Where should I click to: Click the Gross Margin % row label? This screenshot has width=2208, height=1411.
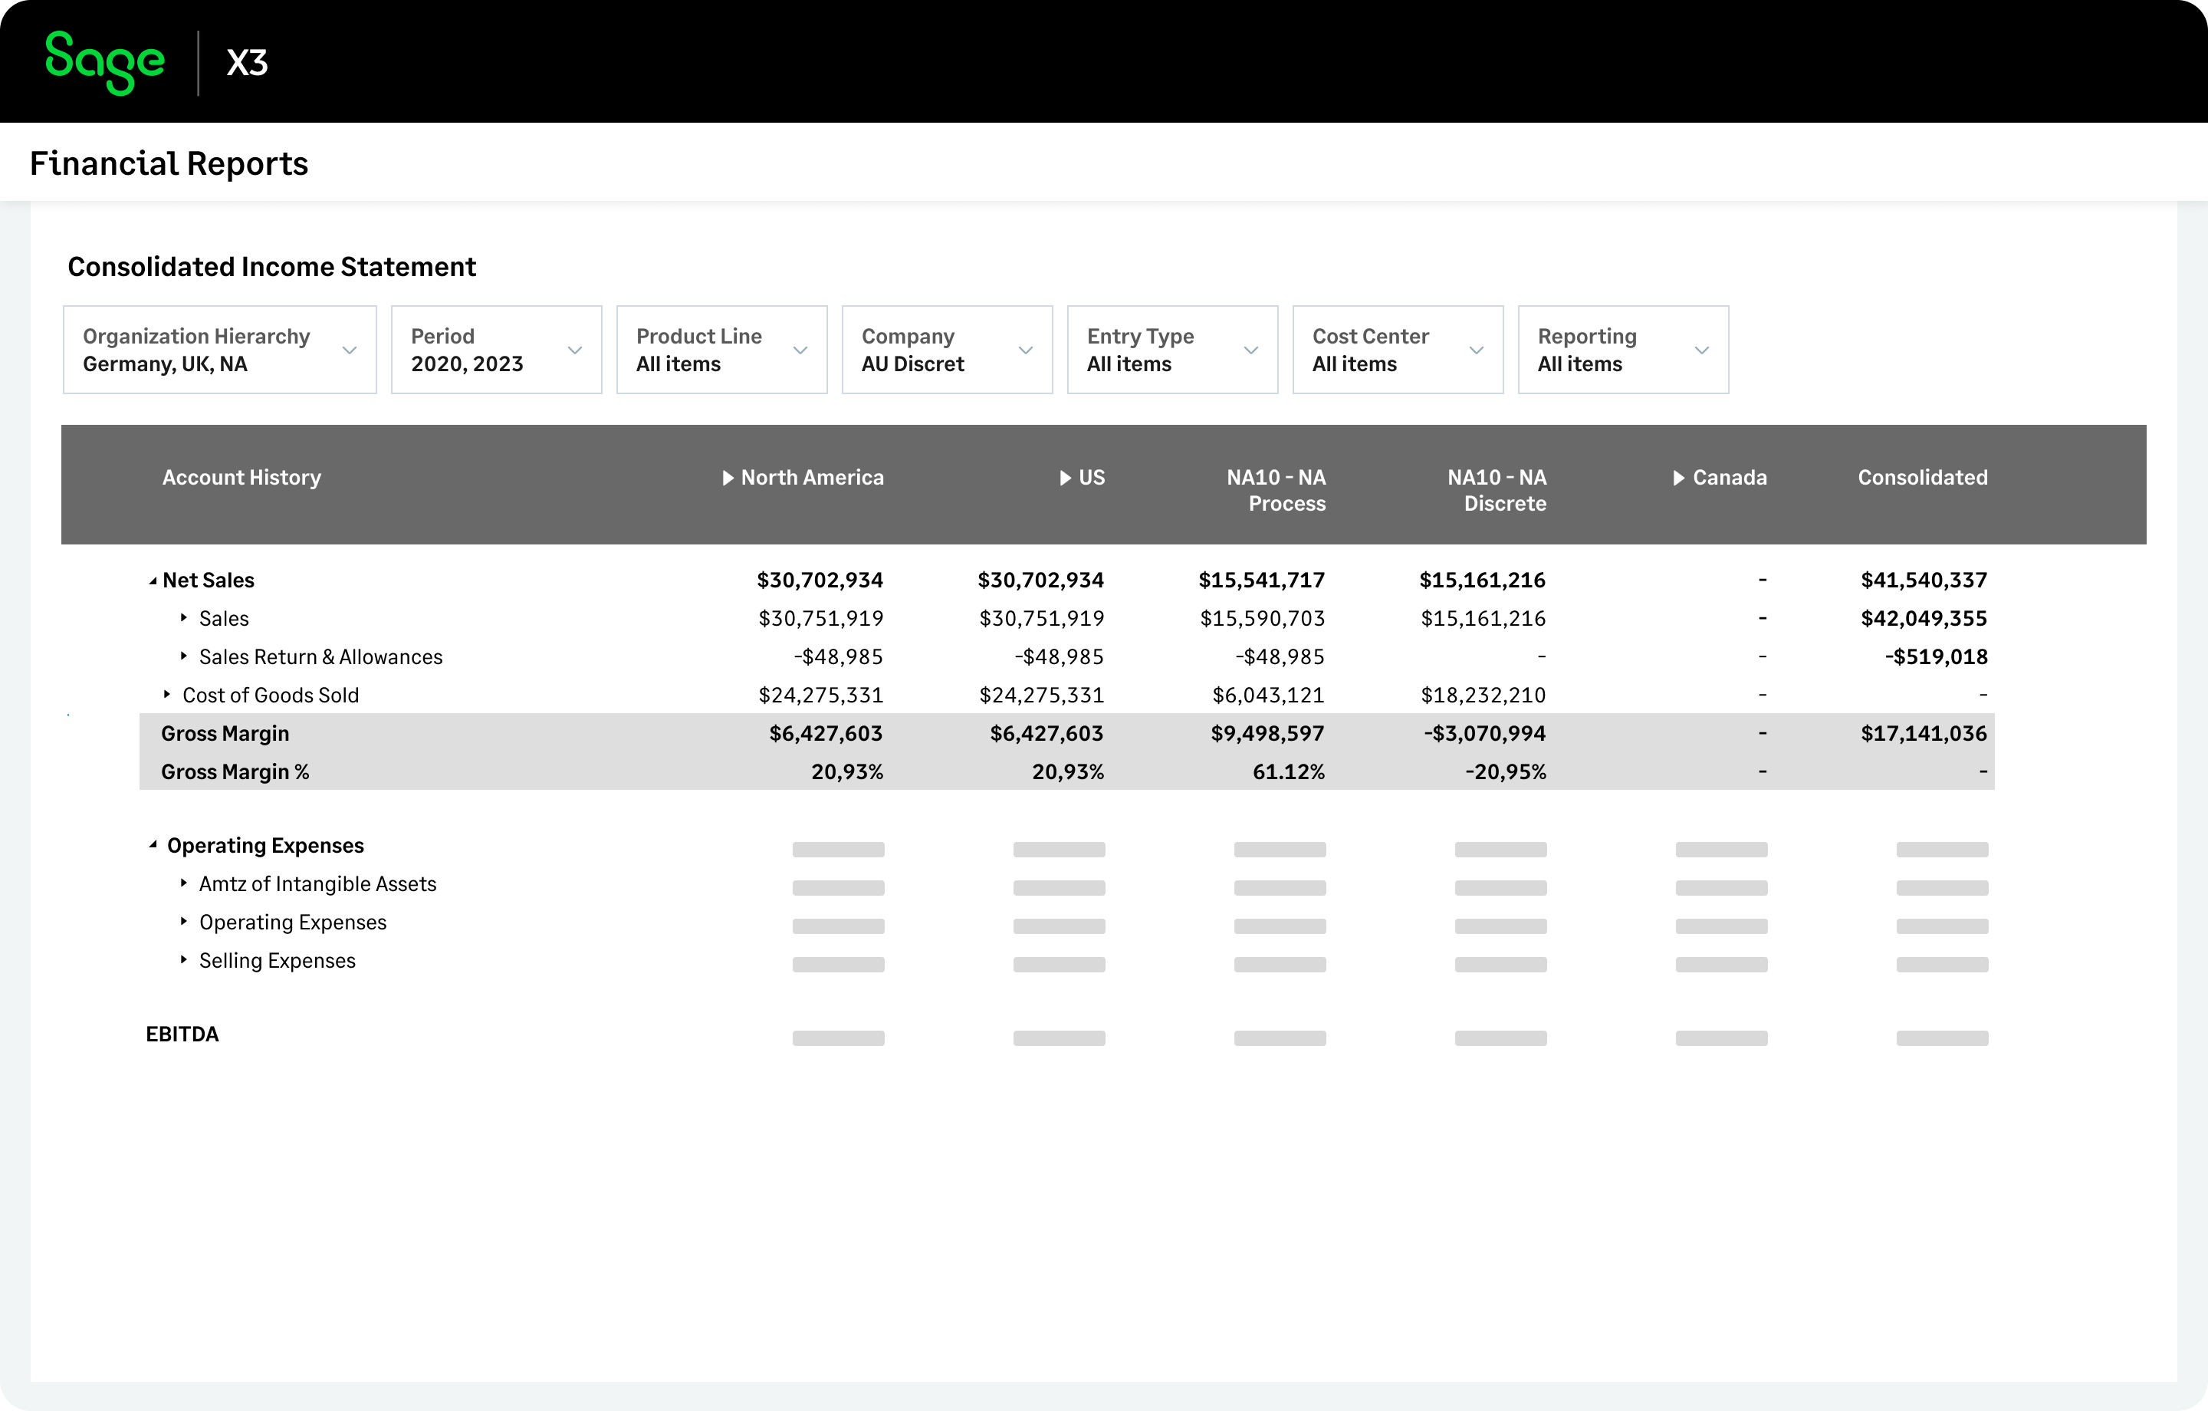[x=235, y=772]
